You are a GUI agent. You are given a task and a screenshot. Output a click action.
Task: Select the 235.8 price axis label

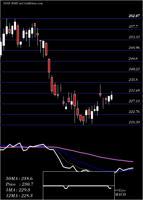pyautogui.click(x=134, y=80)
